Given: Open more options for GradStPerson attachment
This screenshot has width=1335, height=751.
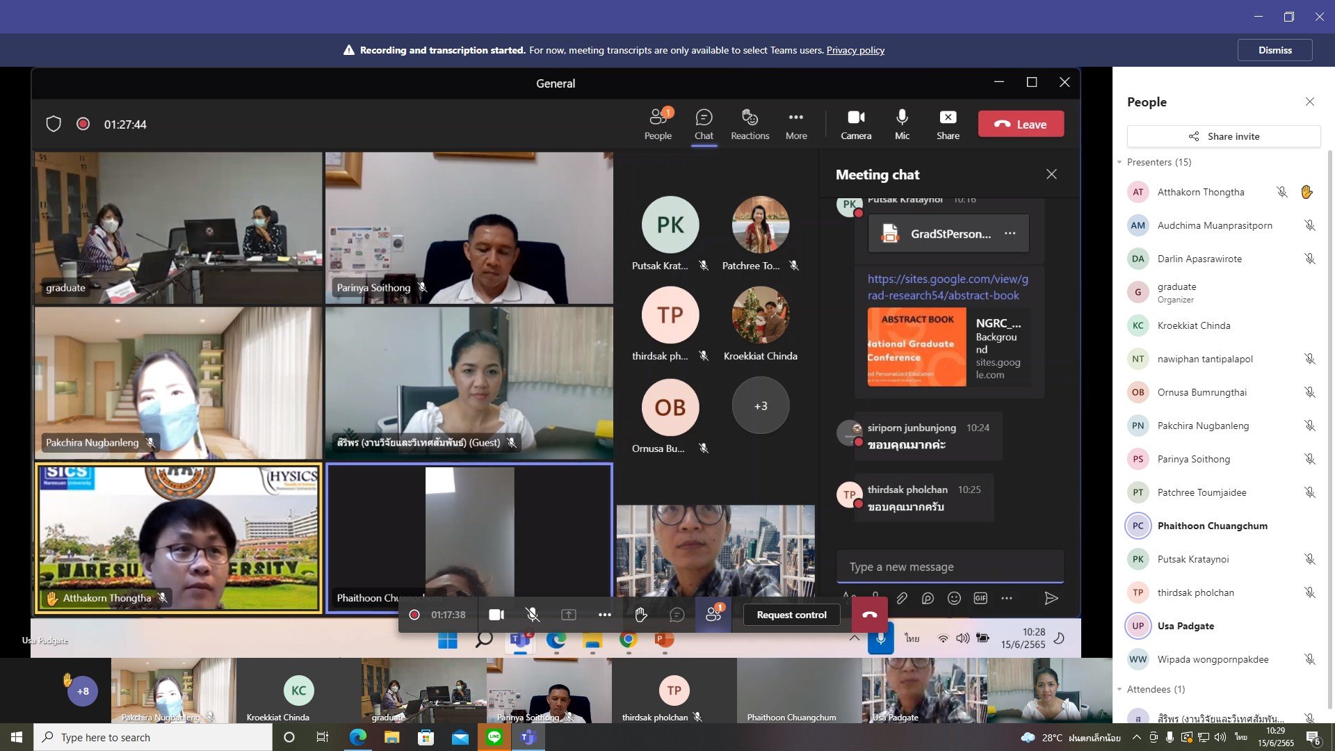Looking at the screenshot, I should click(x=1010, y=234).
